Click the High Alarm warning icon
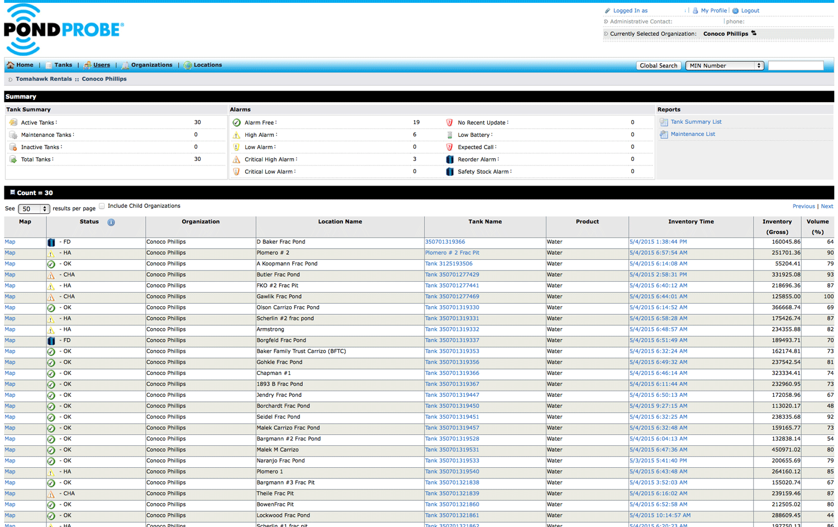This screenshot has height=527, width=838. (x=236, y=135)
